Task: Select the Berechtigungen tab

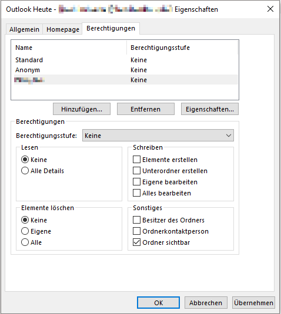Action: coord(111,28)
